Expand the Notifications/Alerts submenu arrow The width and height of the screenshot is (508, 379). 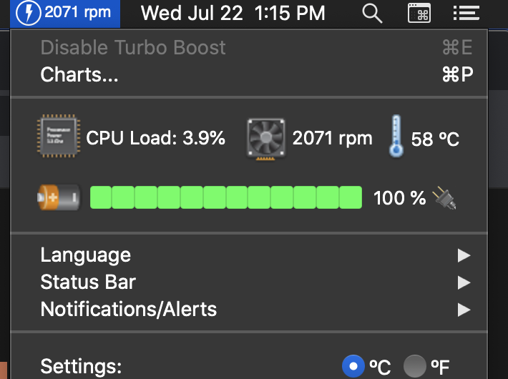[464, 310]
